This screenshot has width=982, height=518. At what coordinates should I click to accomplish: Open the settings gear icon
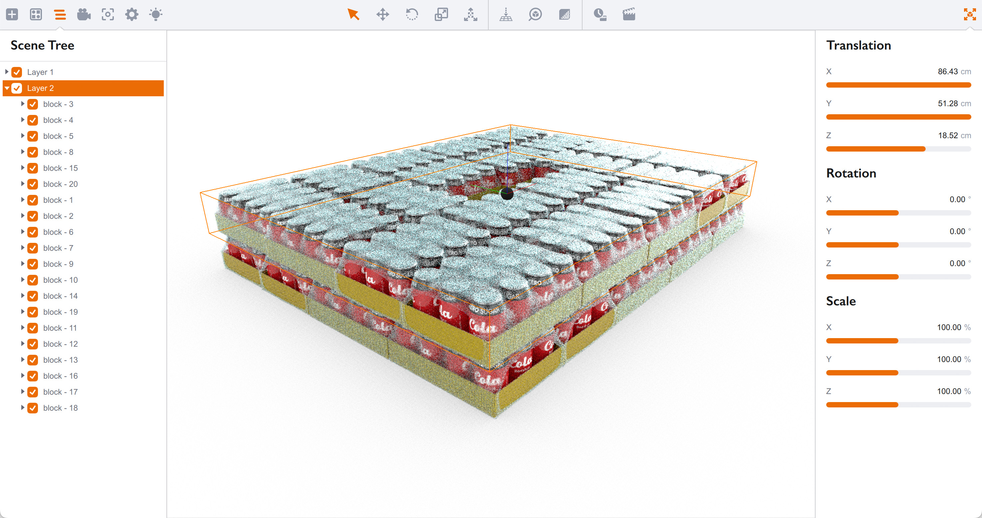click(131, 15)
